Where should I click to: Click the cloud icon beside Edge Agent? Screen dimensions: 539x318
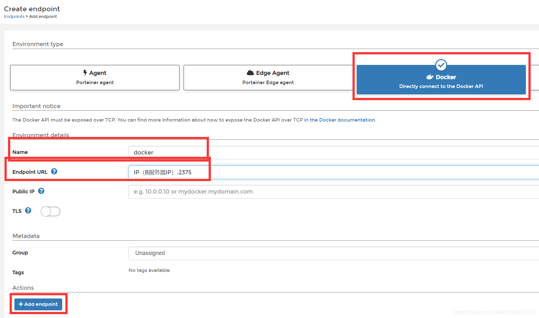pos(250,73)
